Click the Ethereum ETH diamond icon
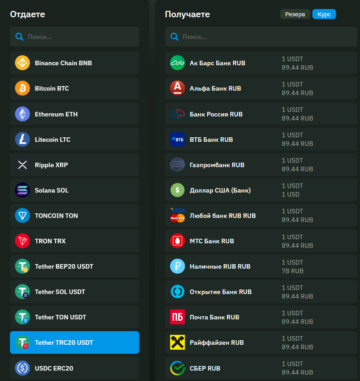The image size is (360, 381). [x=22, y=114]
